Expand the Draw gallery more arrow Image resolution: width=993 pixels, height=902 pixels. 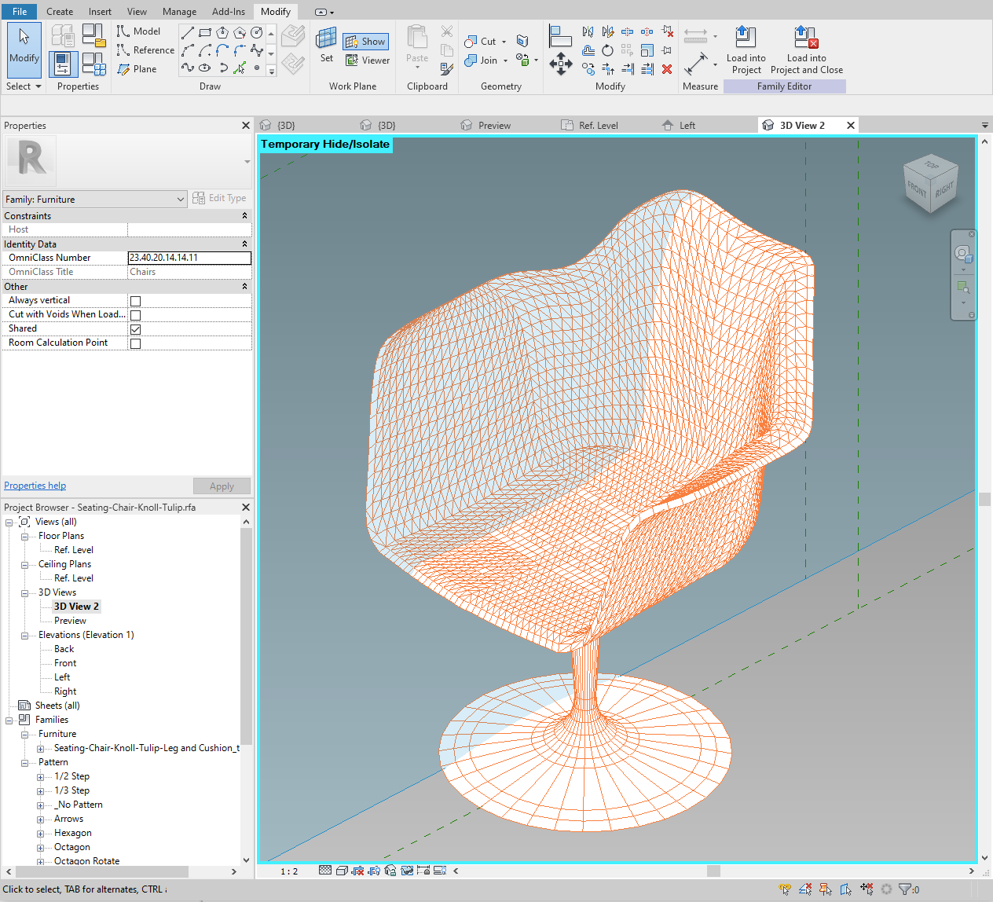coord(271,70)
